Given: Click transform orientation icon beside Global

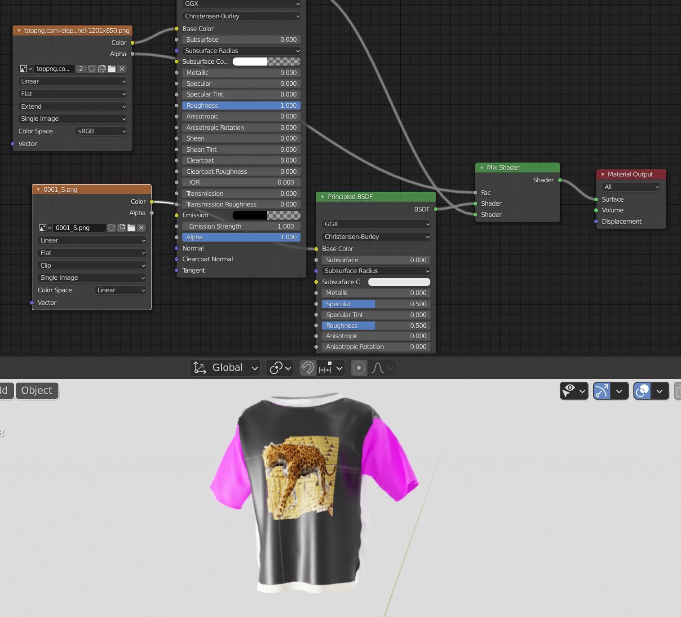Looking at the screenshot, I should [x=200, y=368].
